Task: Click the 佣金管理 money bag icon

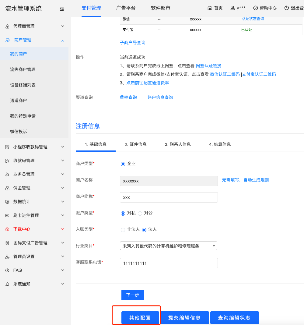Action: [7, 188]
